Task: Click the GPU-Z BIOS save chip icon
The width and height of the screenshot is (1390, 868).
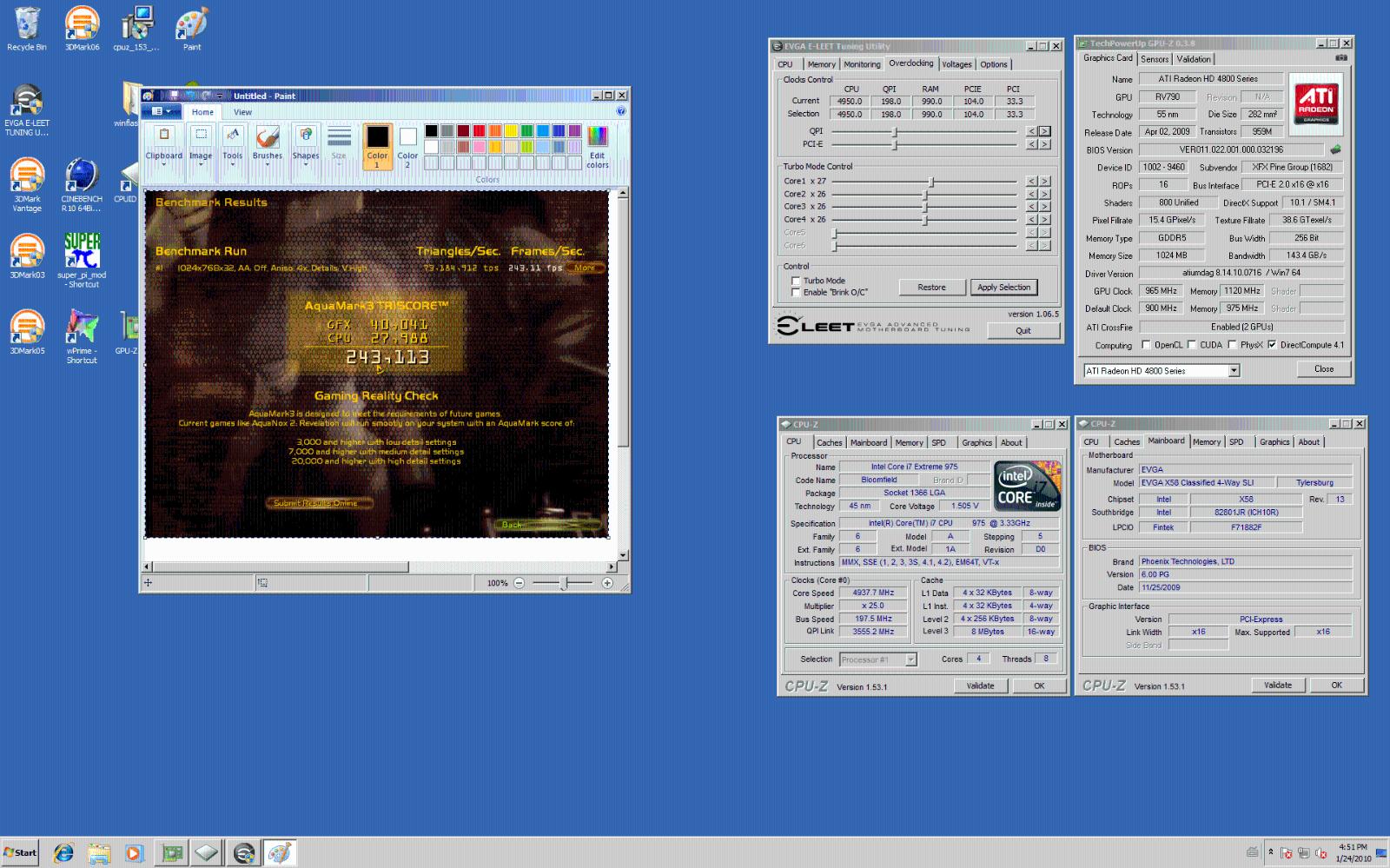Action: tap(1336, 149)
